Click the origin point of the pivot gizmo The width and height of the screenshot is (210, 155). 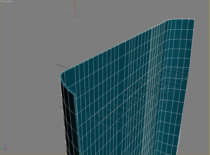75,17
